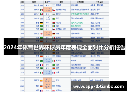The height and width of the screenshot is (93, 129).
Task: Open the [注 6] footnote in the 1994 score cell
Action: [47, 61]
